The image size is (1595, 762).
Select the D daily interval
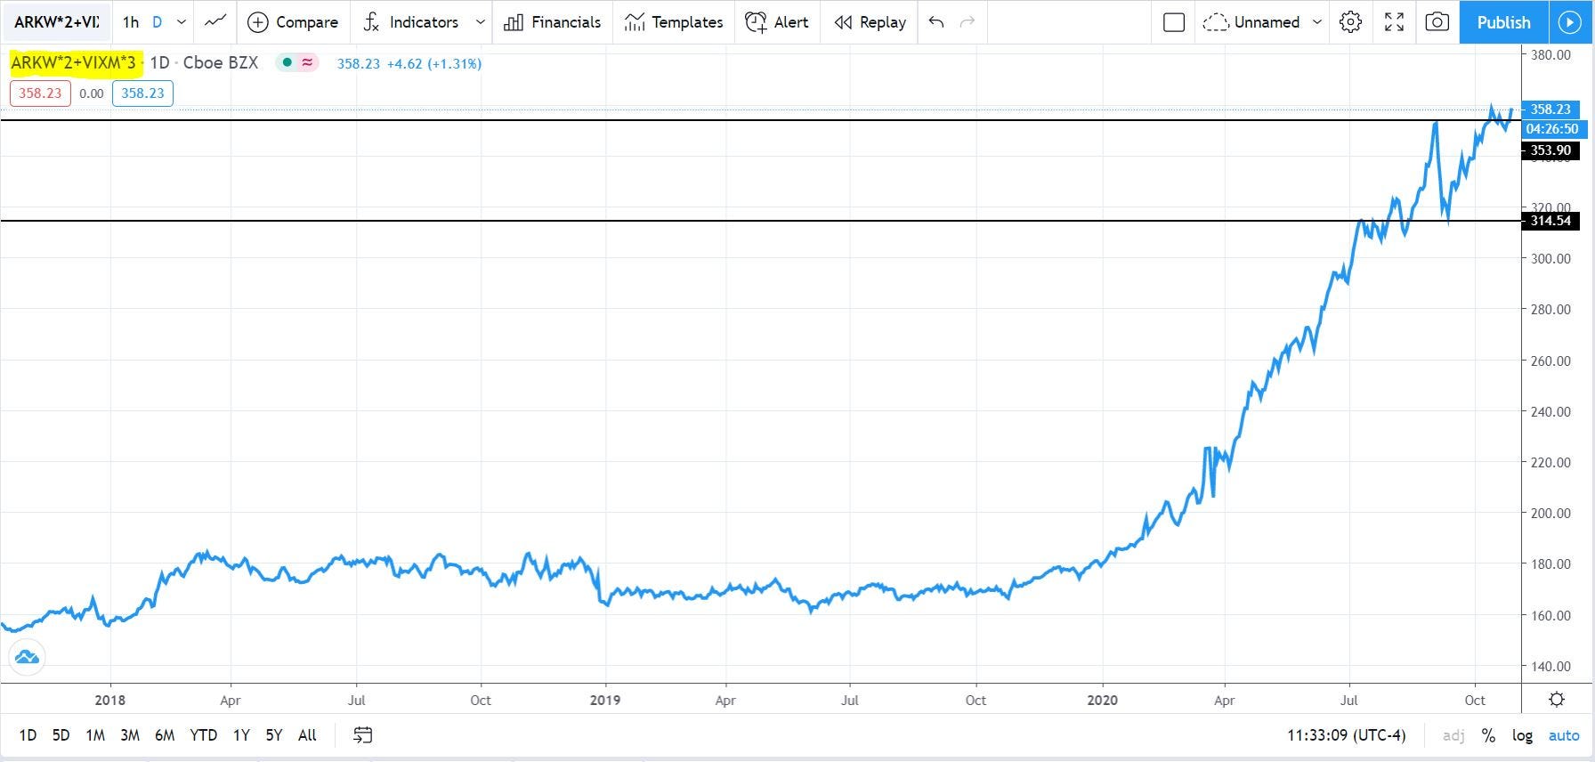point(158,22)
